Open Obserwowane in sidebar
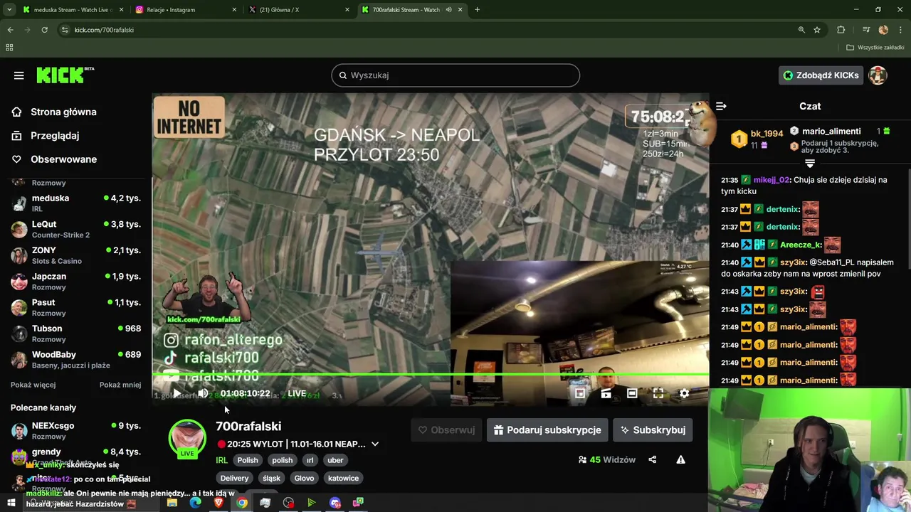 (54, 159)
